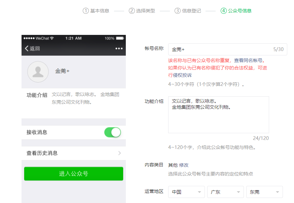Viewport: 294px width, 203px height.
Task: Open the three-dot menu in the phone preview
Action: (119, 48)
